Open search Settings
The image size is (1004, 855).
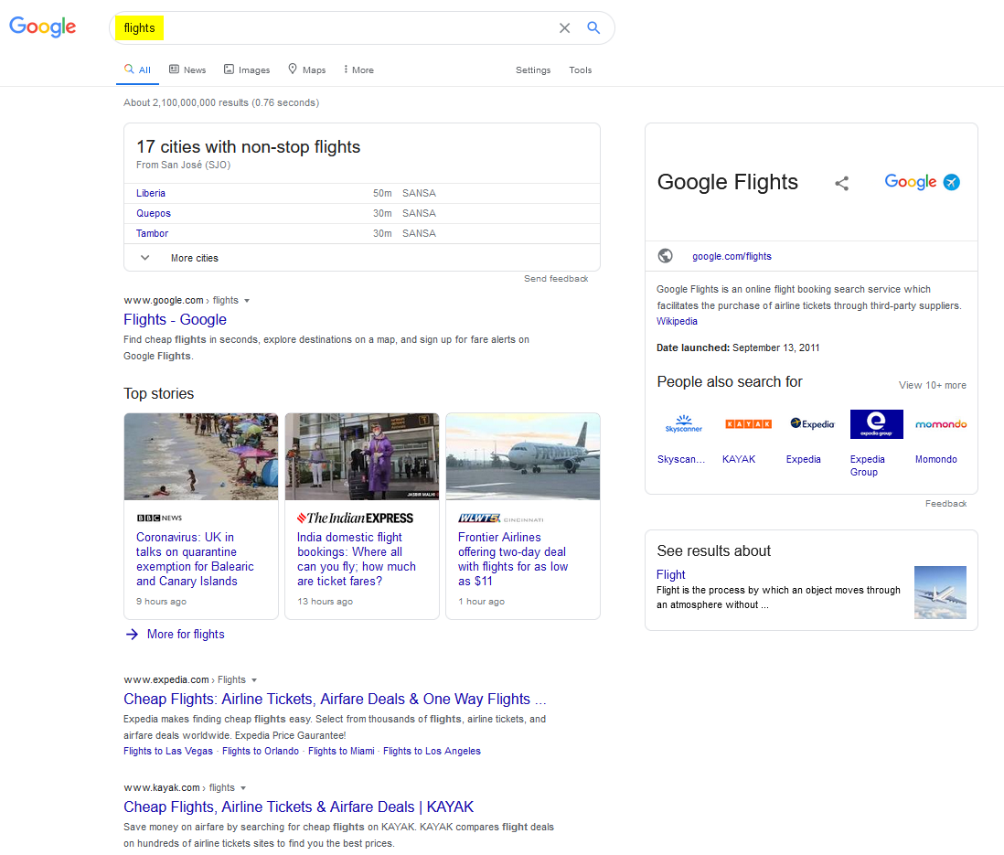(x=533, y=69)
